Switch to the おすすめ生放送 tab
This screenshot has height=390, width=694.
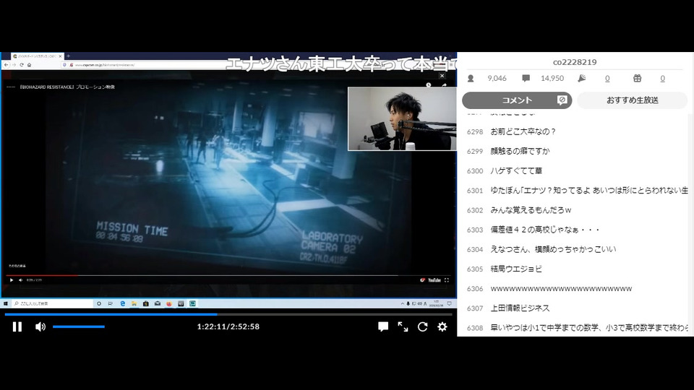tap(632, 100)
